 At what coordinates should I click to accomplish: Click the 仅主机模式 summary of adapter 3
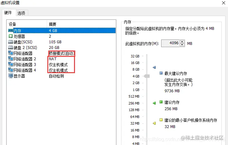point(58,65)
